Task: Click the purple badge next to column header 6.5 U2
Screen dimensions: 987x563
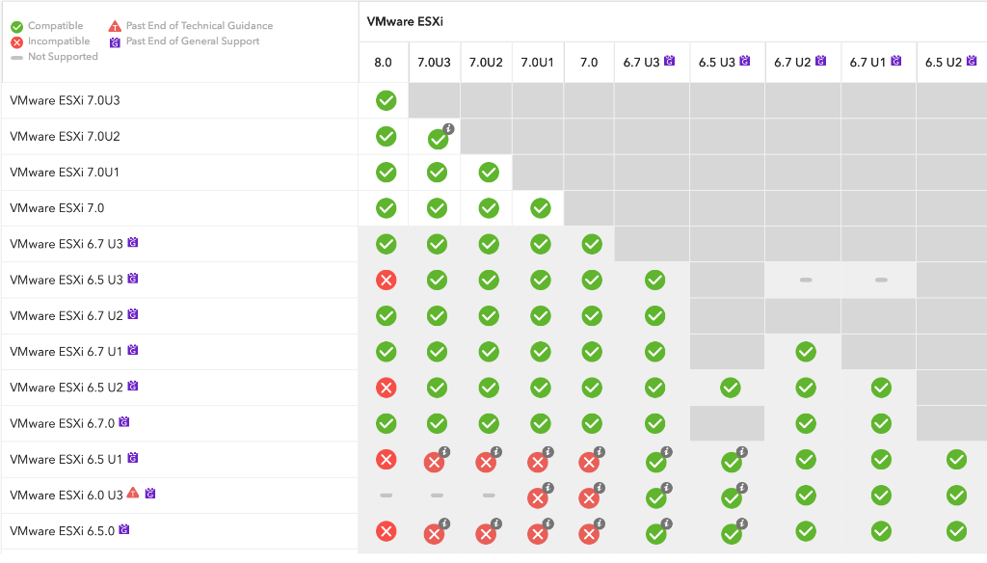Action: pos(972,61)
